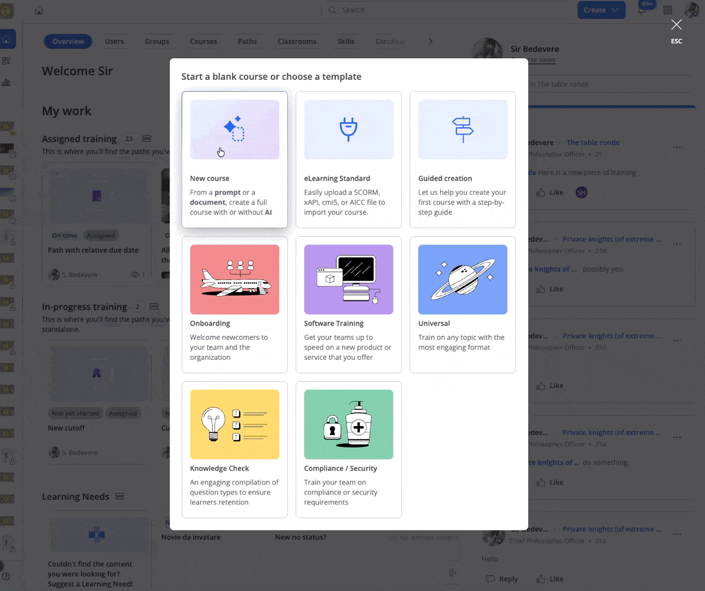This screenshot has width=705, height=591.
Task: Click the Guided creation title text
Action: 445,178
